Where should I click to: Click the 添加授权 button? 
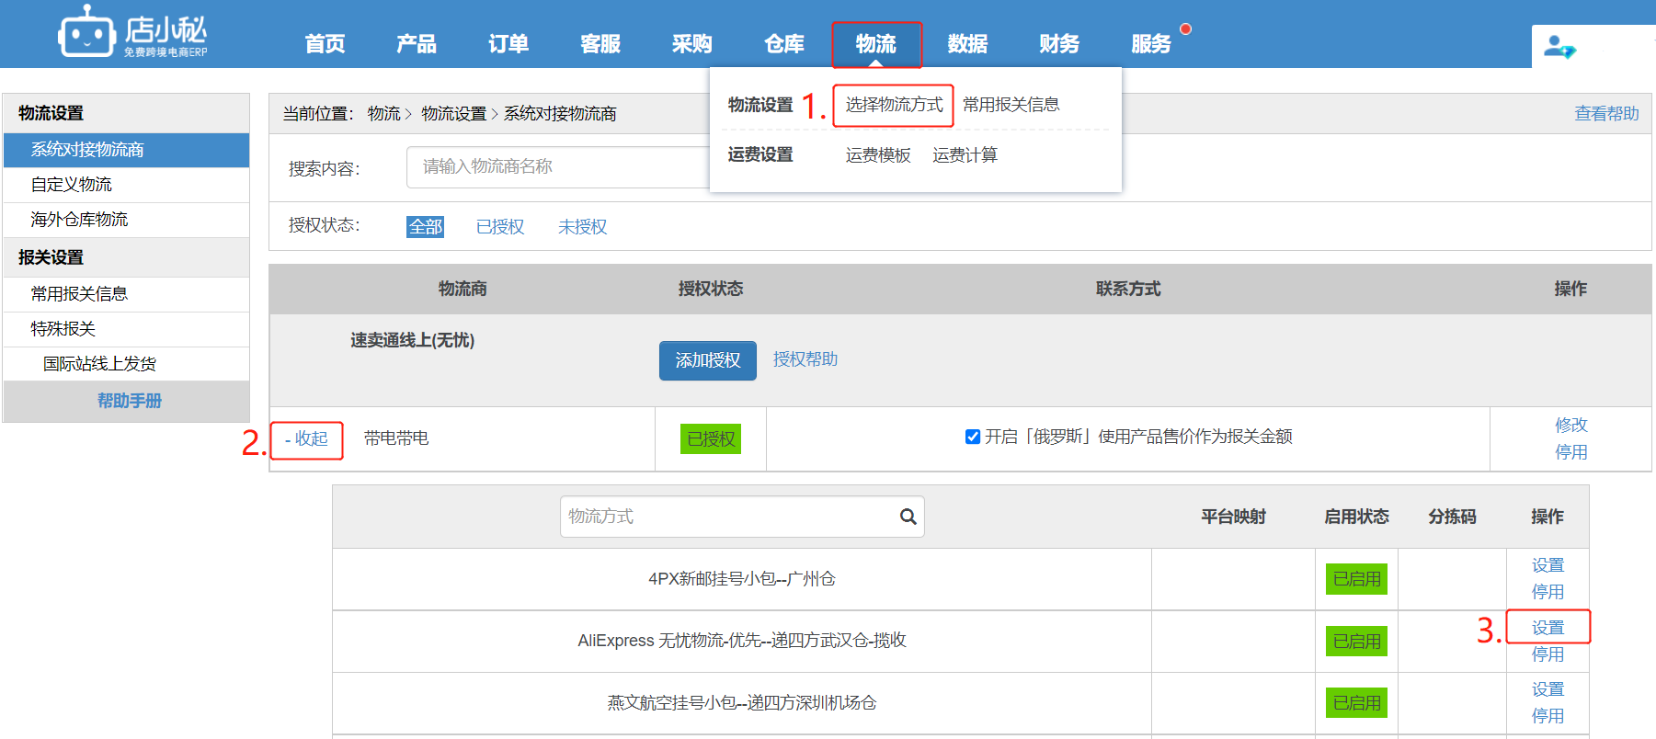[x=708, y=360]
